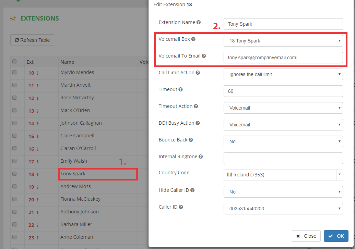Open help icon next to Call Limit Action
The width and height of the screenshot is (355, 249).
tap(198, 73)
